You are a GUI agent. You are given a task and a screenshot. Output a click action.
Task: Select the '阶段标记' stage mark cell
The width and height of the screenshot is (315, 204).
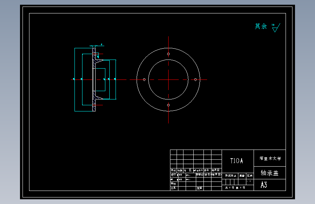click(x=231, y=176)
